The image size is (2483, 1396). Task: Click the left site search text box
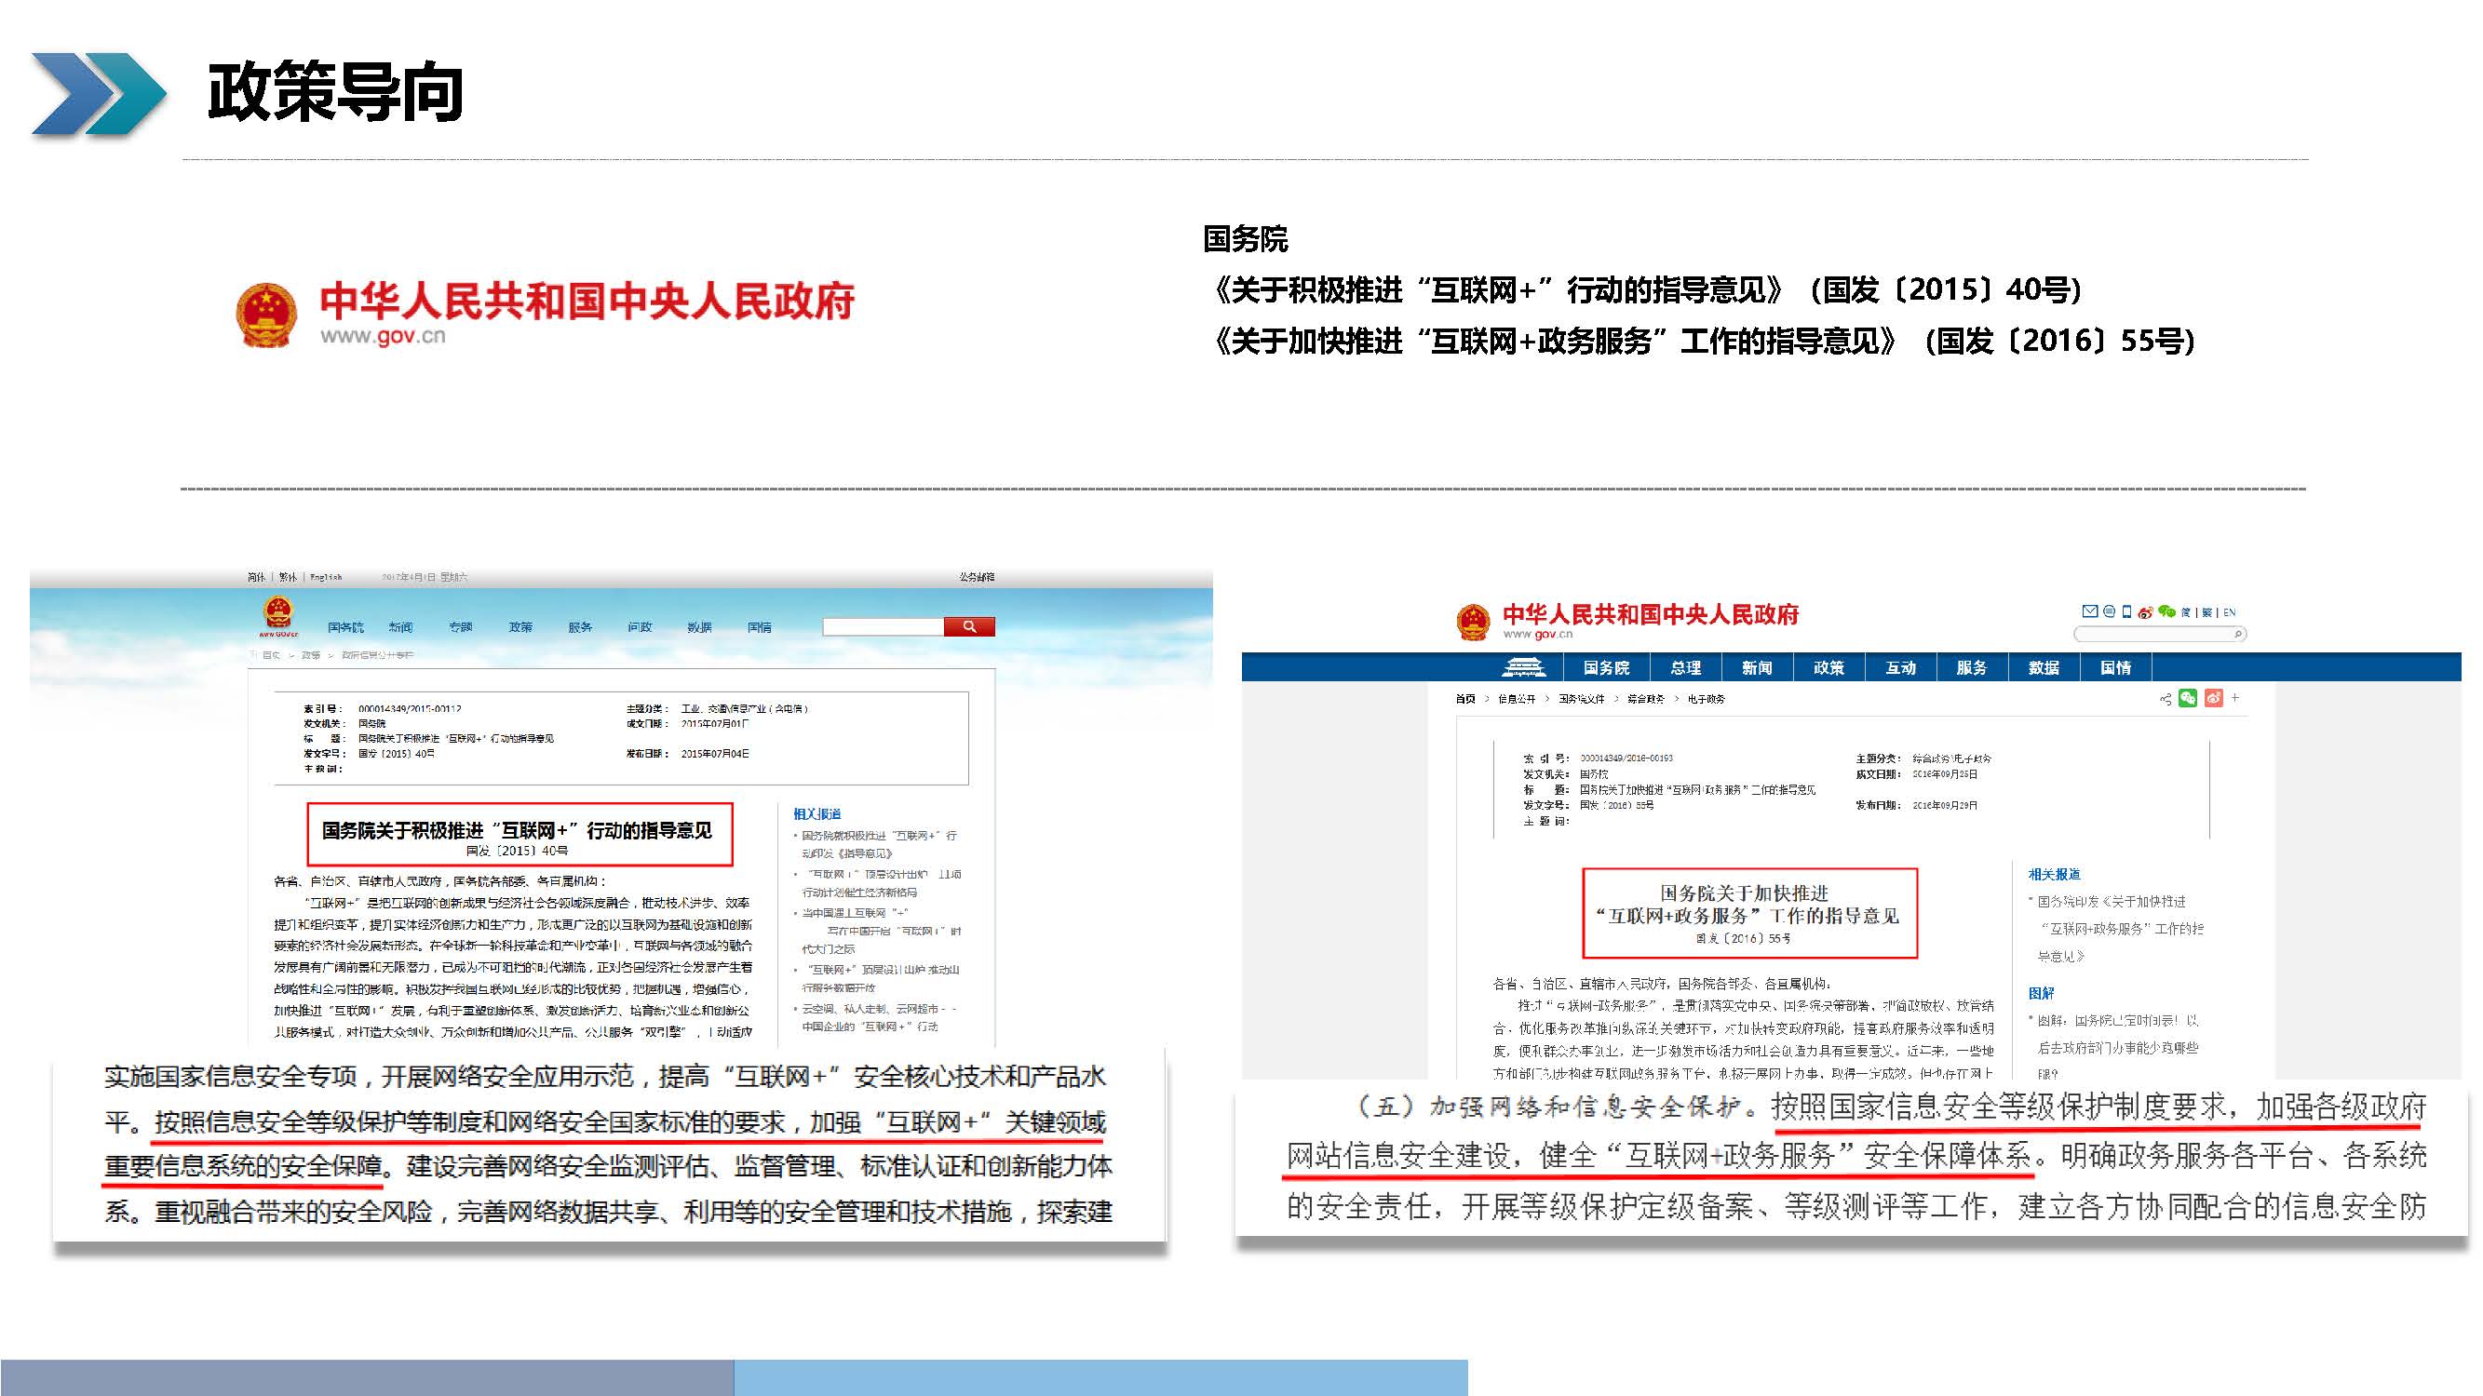(x=882, y=627)
